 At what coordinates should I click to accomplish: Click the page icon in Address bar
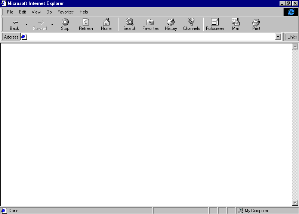point(24,37)
